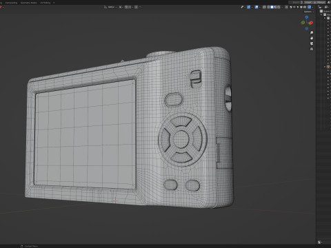Open the snapping options dropdown
Viewport: 331px width, 248px height.
click(x=130, y=7)
